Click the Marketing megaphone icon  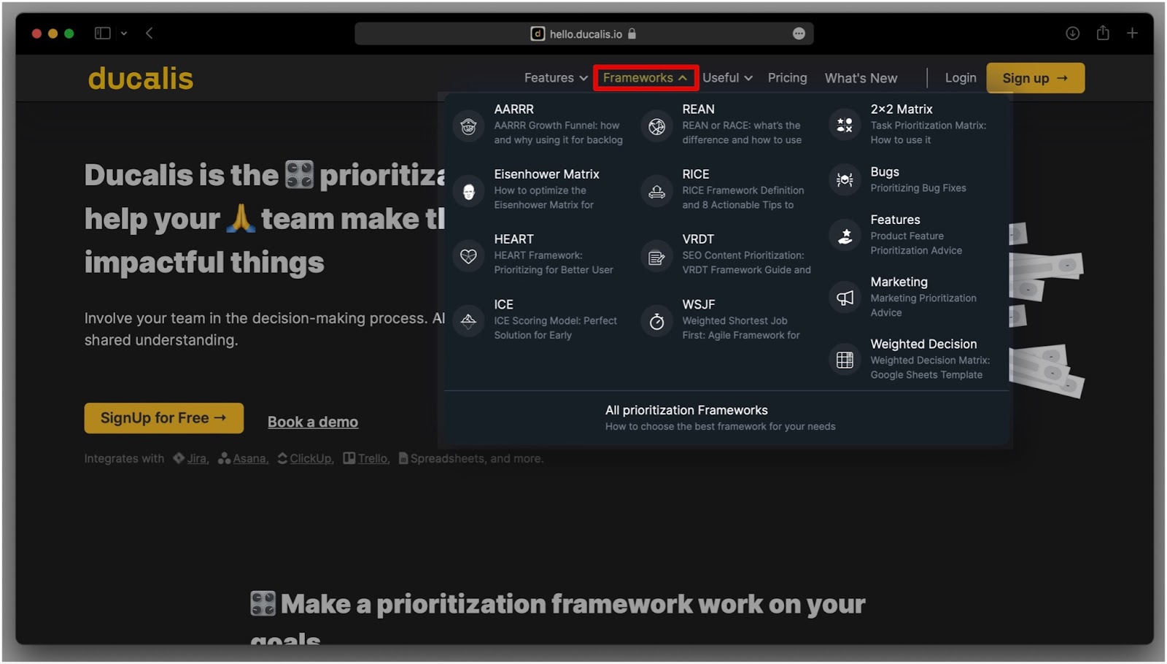point(845,297)
